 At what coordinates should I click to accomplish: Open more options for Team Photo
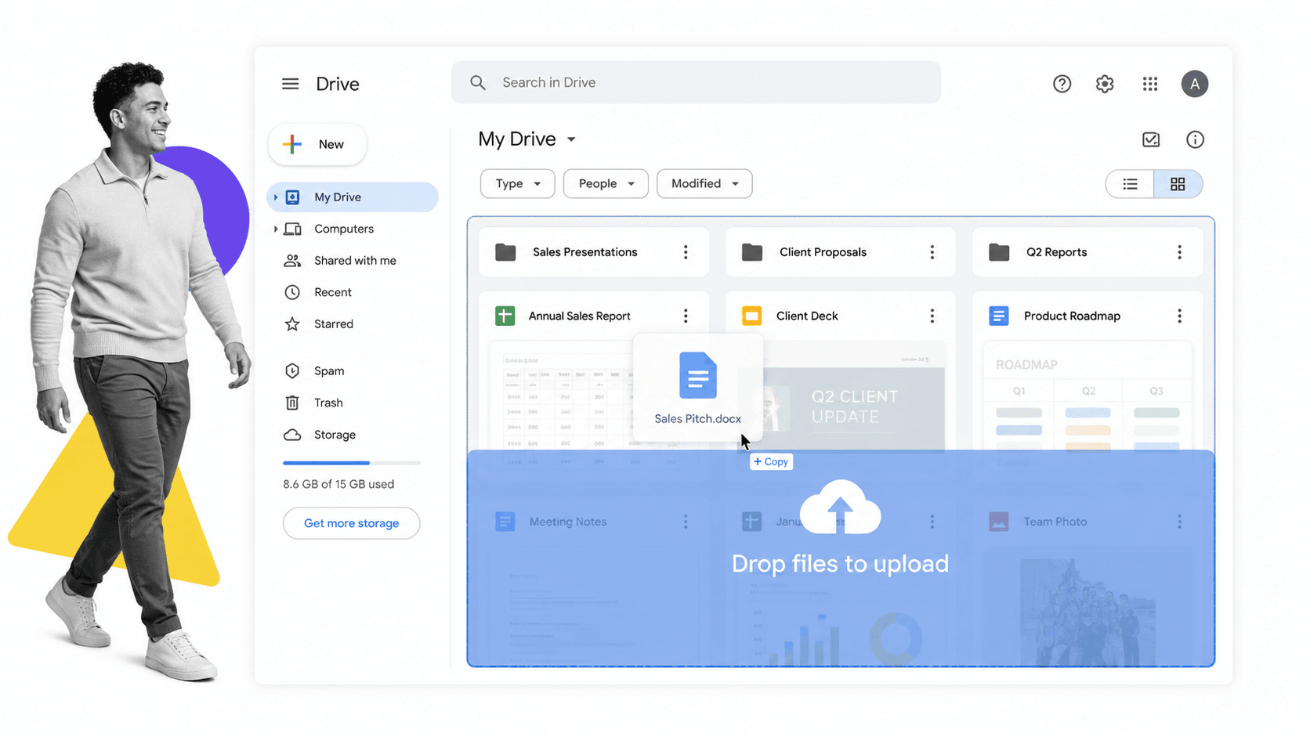1179,522
